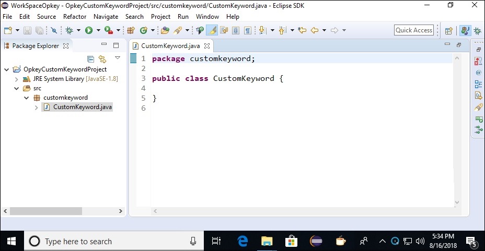The height and width of the screenshot is (251, 485).
Task: Run the program with green play button
Action: point(89,30)
